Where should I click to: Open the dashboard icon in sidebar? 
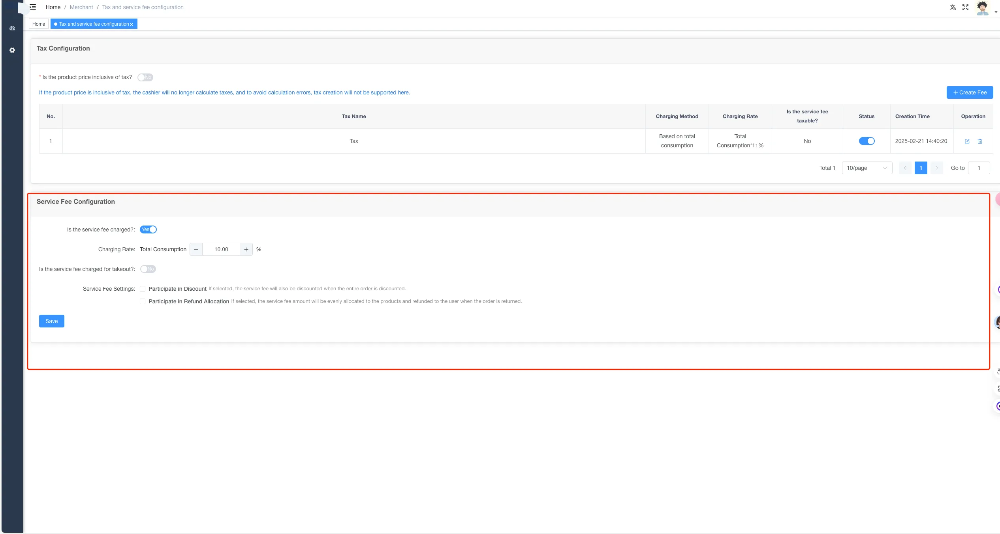click(x=12, y=28)
